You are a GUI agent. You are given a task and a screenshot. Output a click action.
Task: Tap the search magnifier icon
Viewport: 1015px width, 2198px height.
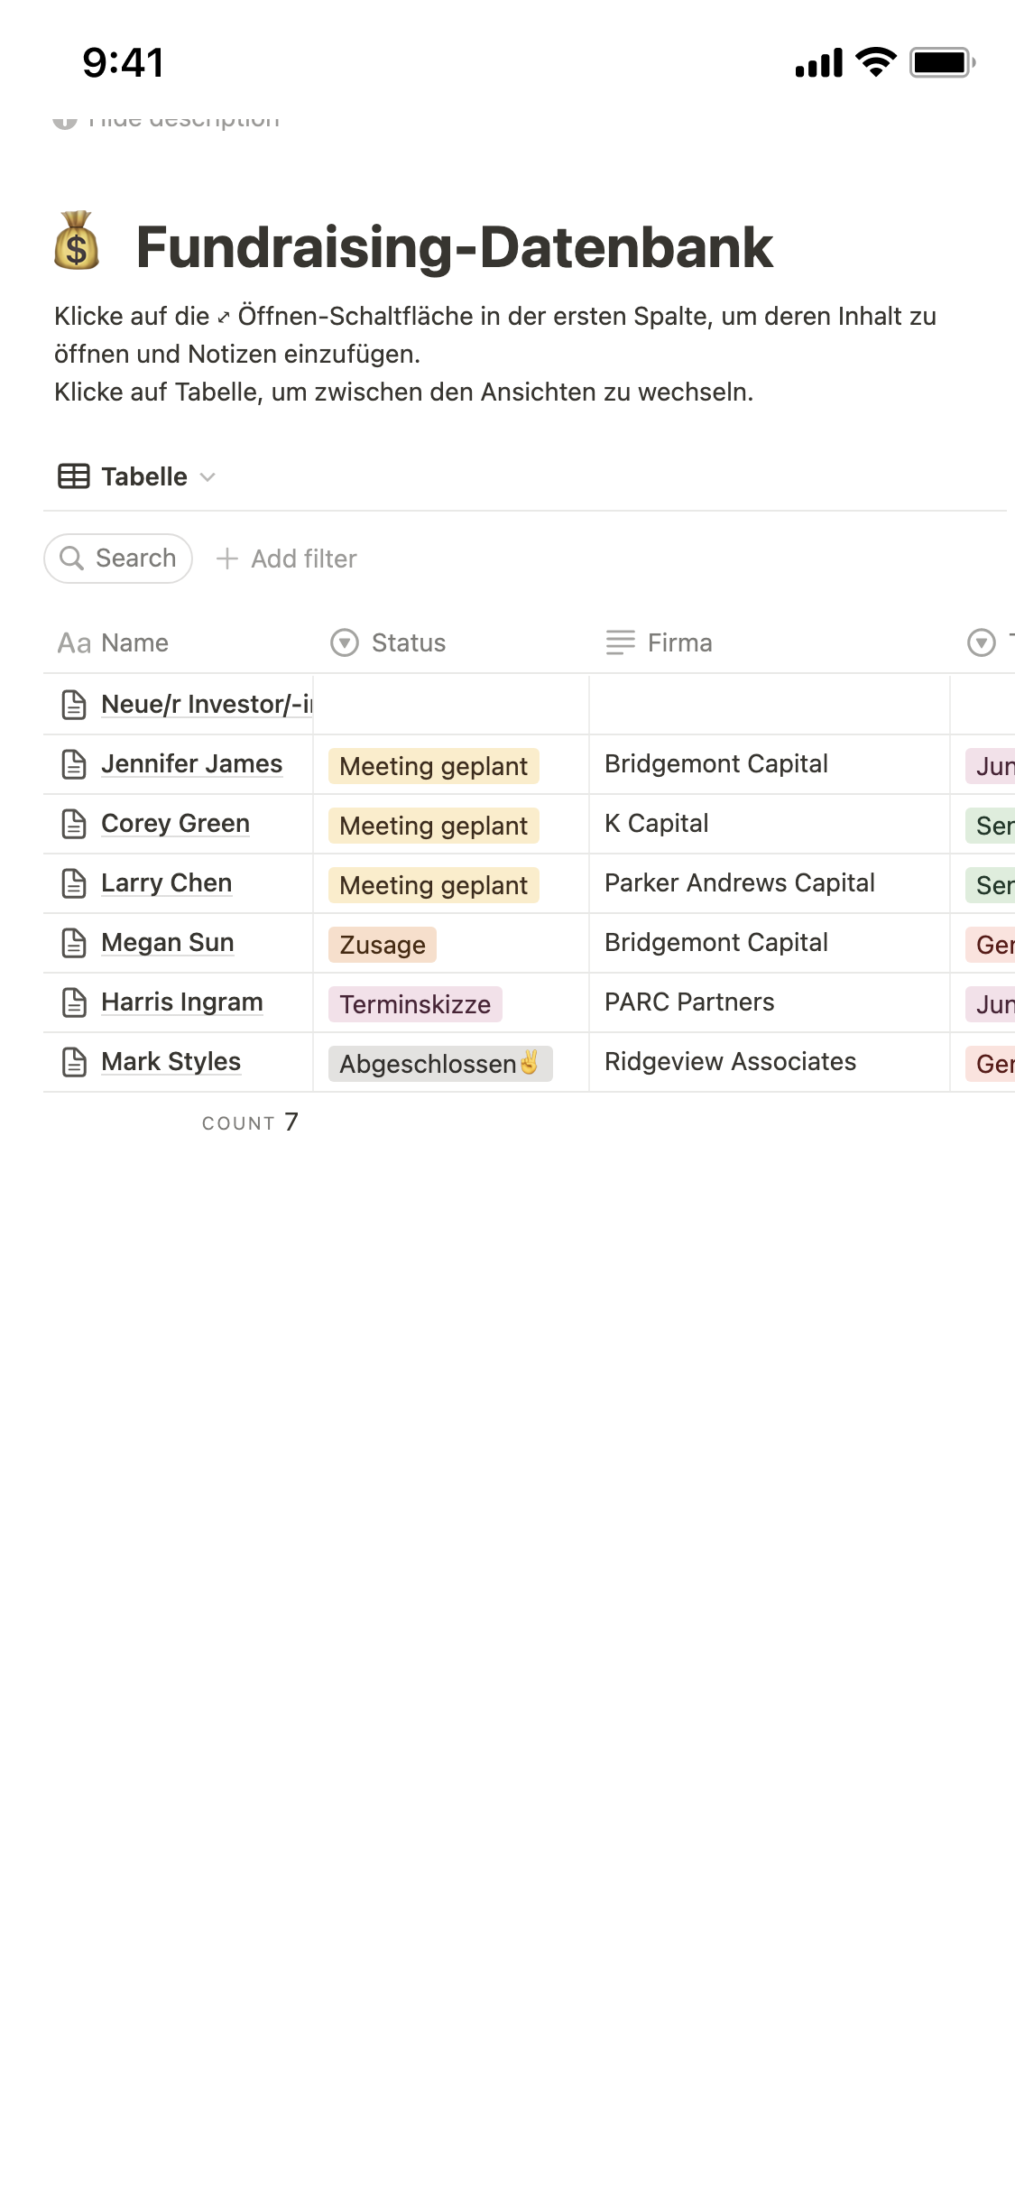pos(71,559)
